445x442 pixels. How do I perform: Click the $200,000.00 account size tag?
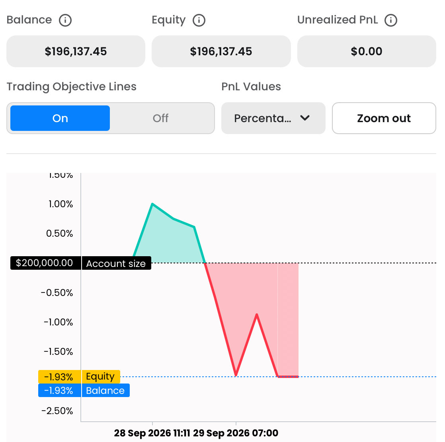pos(46,263)
